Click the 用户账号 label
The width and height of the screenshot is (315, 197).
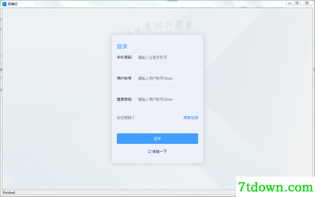tap(124, 78)
